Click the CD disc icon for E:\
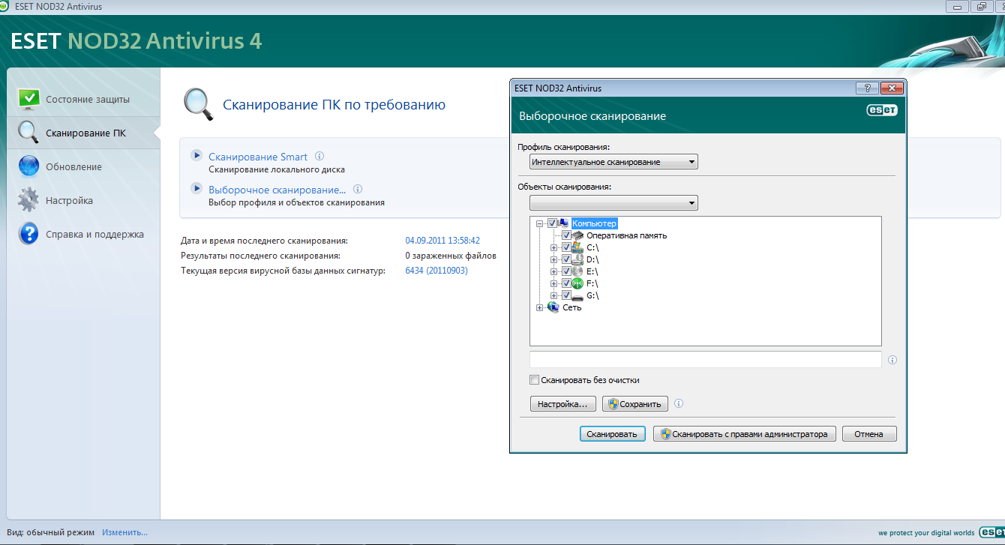Image resolution: width=1005 pixels, height=545 pixels. pyautogui.click(x=577, y=271)
